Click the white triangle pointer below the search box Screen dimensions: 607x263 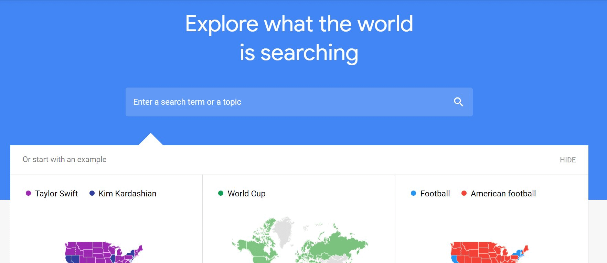click(x=151, y=140)
